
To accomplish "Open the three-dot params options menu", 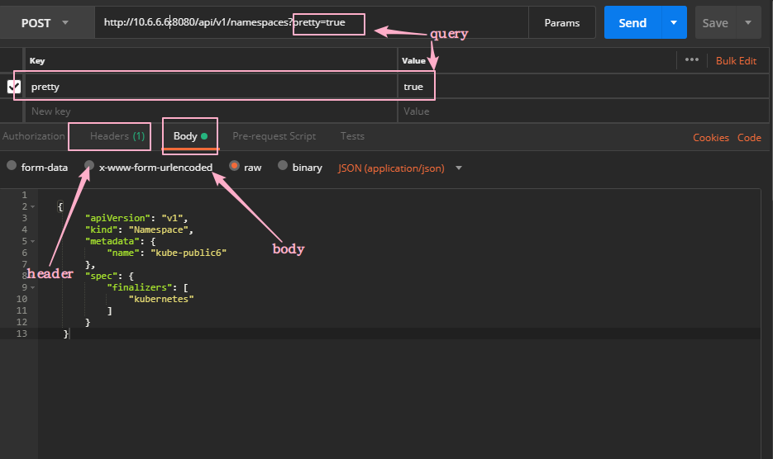I will point(692,59).
